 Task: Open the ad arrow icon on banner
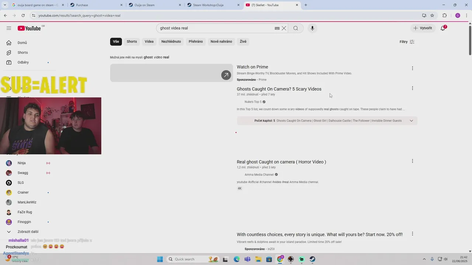click(226, 75)
